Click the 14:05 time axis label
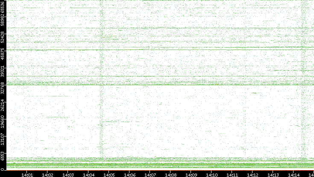The width and height of the screenshot is (314, 177). [109, 174]
